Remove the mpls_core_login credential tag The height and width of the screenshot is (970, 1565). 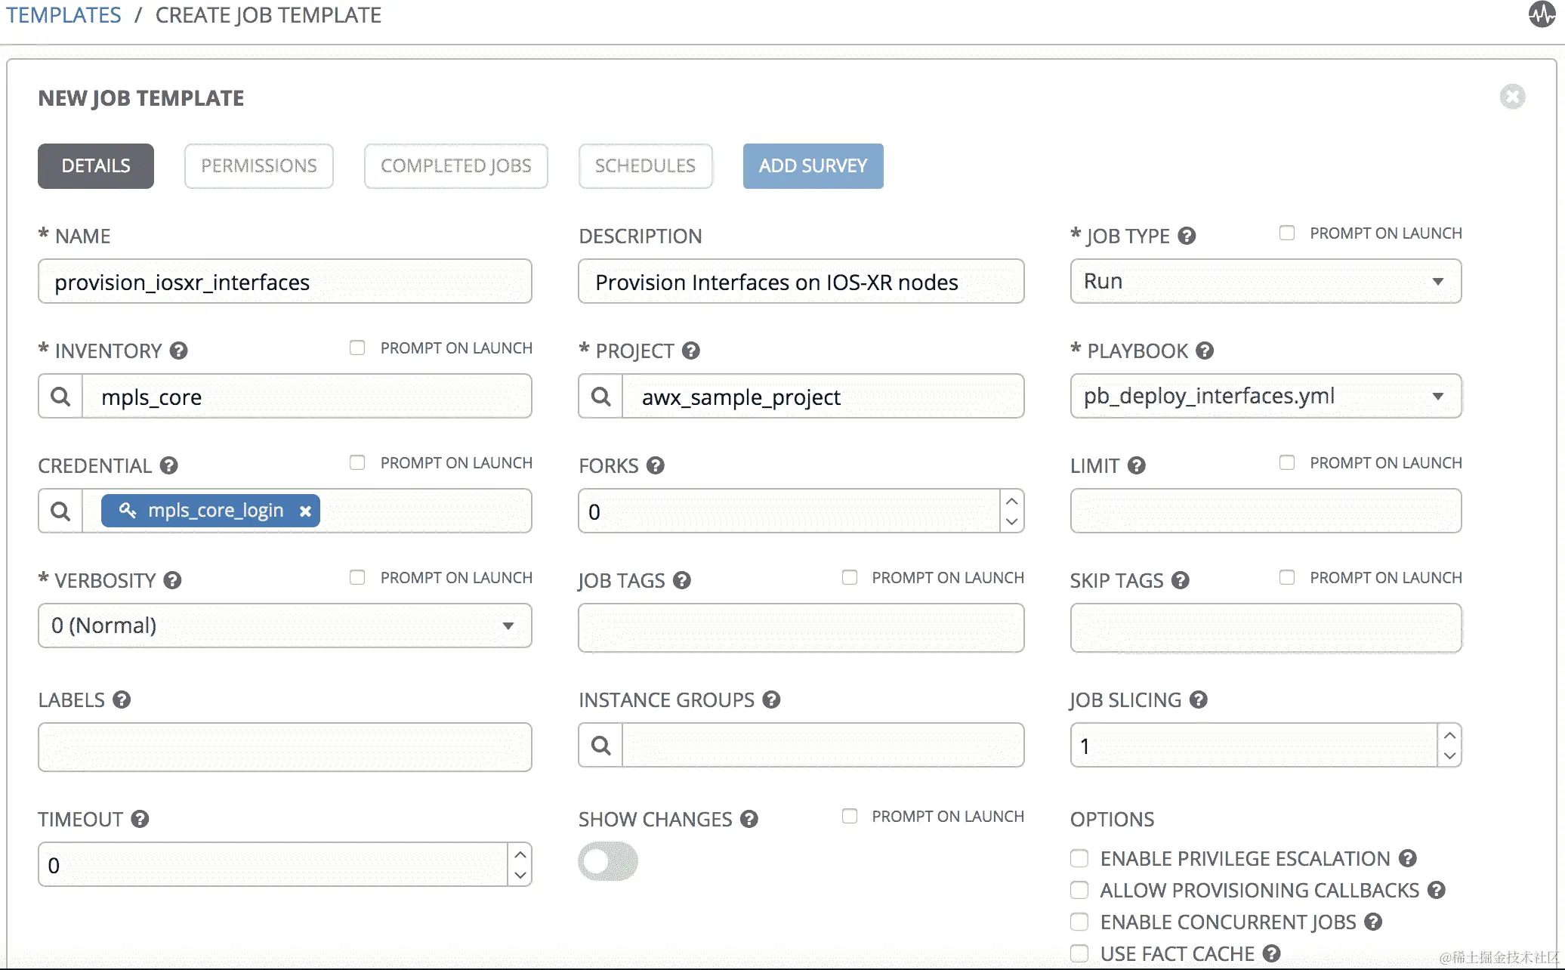pyautogui.click(x=305, y=511)
